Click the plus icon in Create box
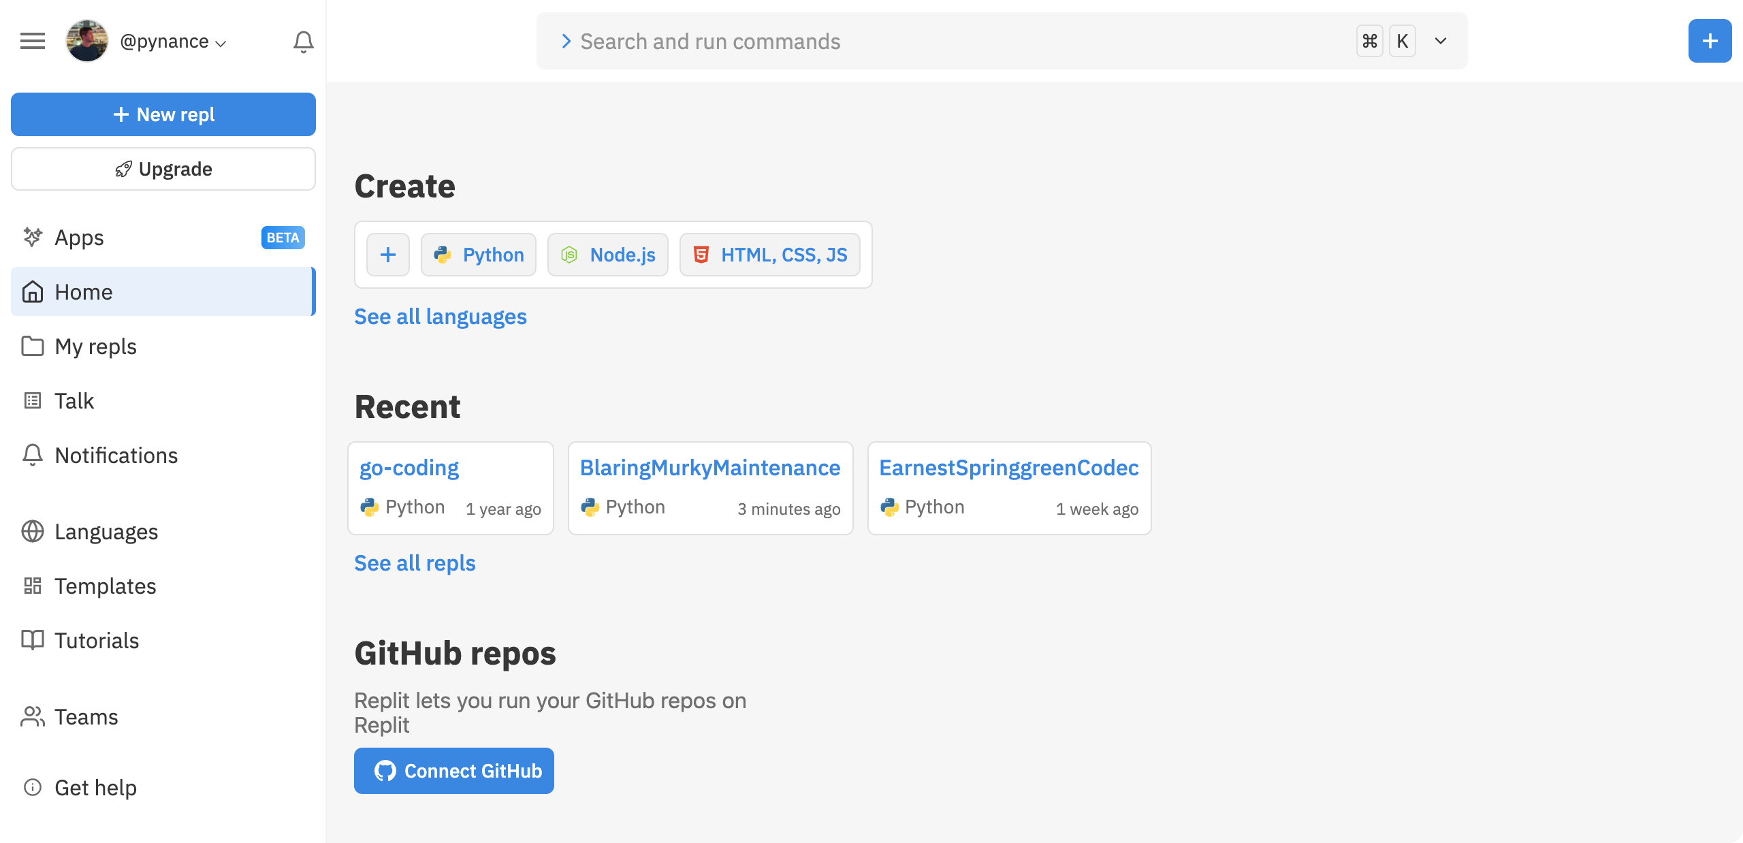Viewport: 1743px width, 843px height. coord(388,255)
